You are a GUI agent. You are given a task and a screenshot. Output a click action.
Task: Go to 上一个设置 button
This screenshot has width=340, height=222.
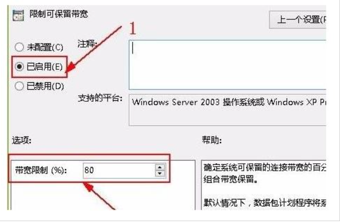[297, 20]
